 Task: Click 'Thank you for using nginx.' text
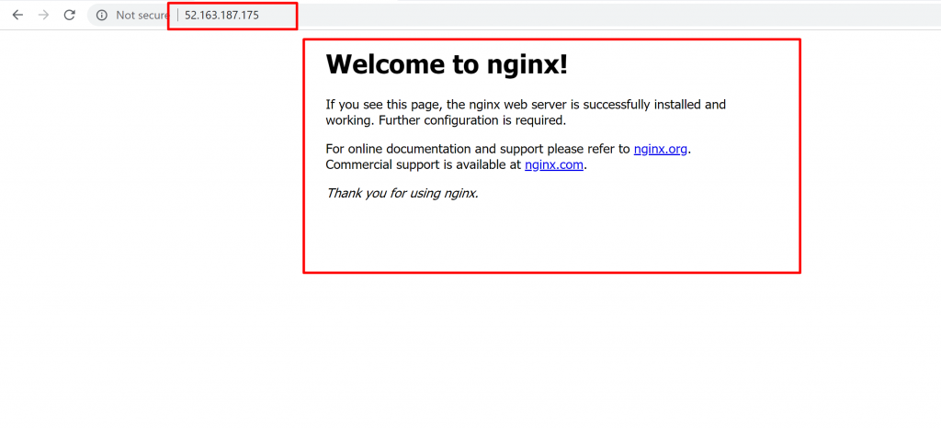pyautogui.click(x=402, y=193)
